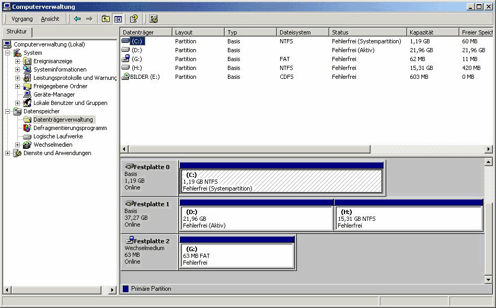Expand Dienste und Anwendungen node

[x=8, y=153]
